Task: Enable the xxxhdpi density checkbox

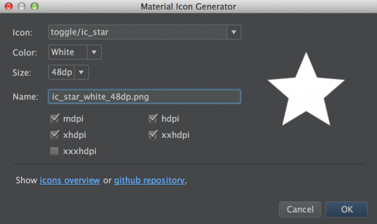Action: click(x=54, y=151)
